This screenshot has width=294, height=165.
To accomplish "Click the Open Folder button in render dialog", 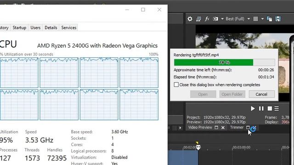I will [x=232, y=94].
